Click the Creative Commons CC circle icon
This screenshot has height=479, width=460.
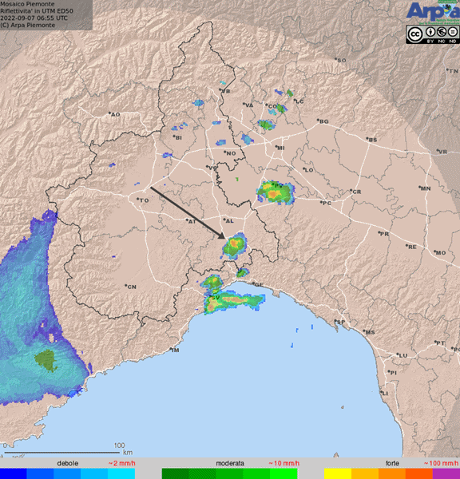(415, 34)
